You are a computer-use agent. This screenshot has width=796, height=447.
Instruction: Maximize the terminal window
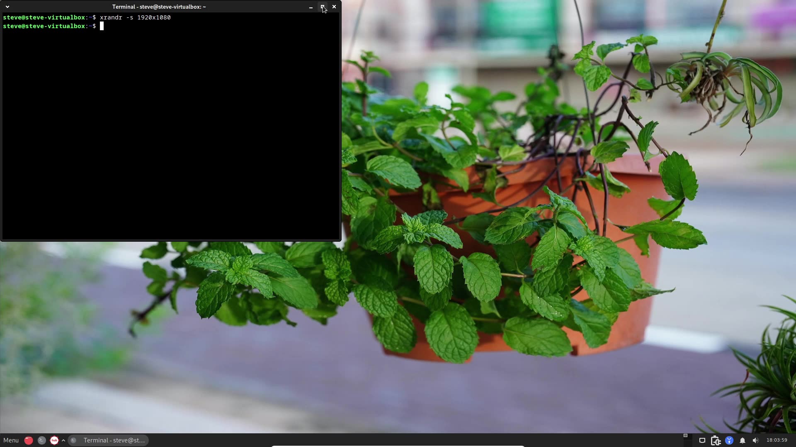click(323, 7)
